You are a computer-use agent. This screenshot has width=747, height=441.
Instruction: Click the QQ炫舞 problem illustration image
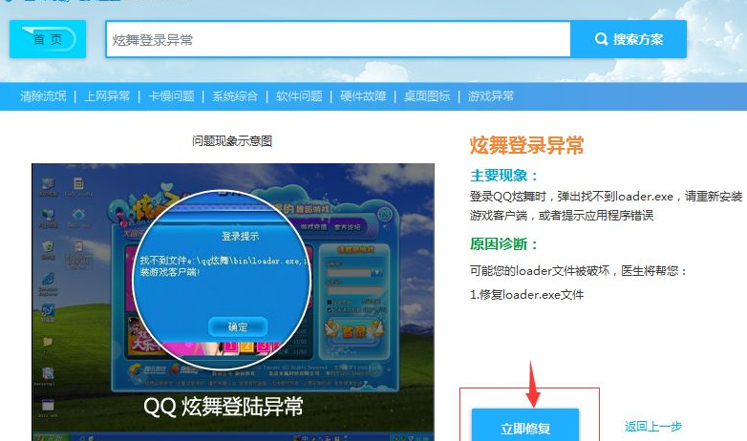coord(232,301)
